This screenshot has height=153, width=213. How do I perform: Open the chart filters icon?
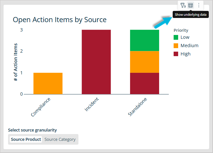[183, 5]
